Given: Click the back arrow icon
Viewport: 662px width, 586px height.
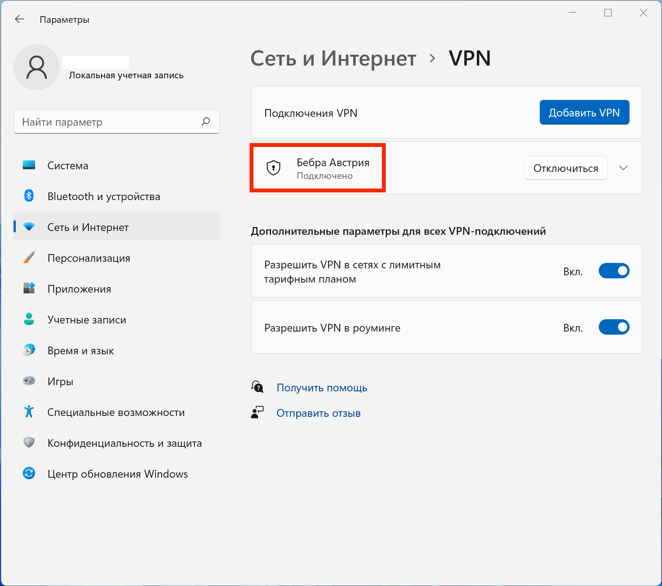Looking at the screenshot, I should click(x=20, y=19).
